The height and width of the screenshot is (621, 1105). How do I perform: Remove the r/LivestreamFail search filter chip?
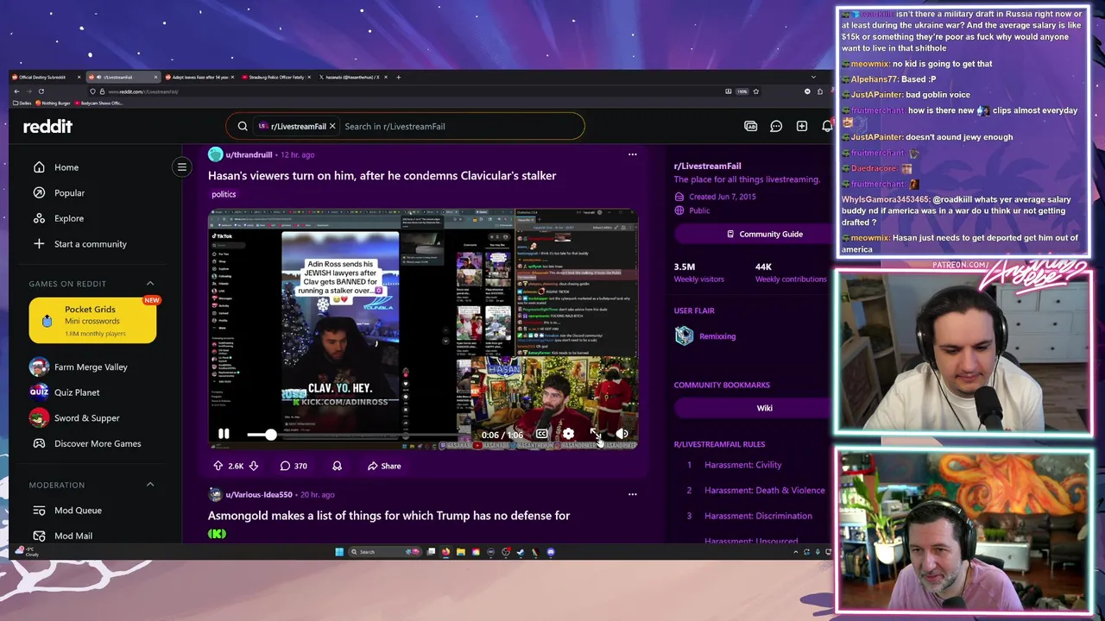332,126
